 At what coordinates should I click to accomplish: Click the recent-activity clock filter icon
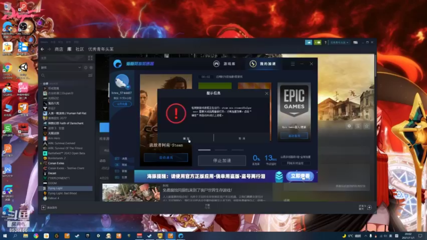pos(86,68)
